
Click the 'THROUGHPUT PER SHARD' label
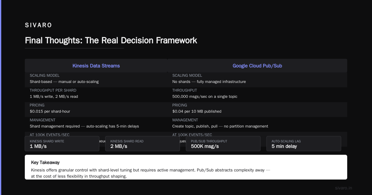click(x=53, y=90)
